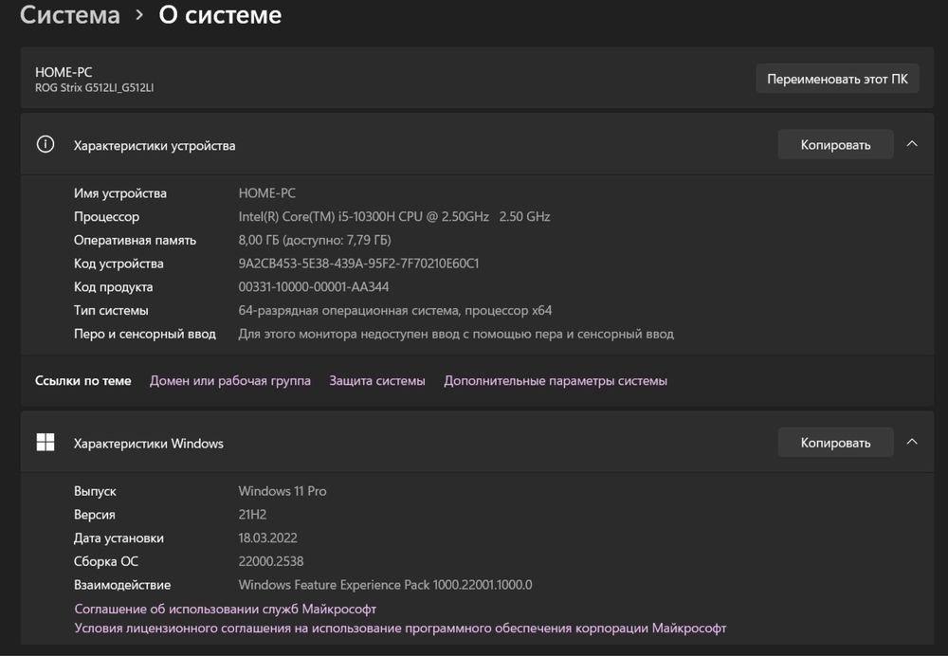Click the Сборка ОС label
The image size is (948, 656).
[106, 562]
